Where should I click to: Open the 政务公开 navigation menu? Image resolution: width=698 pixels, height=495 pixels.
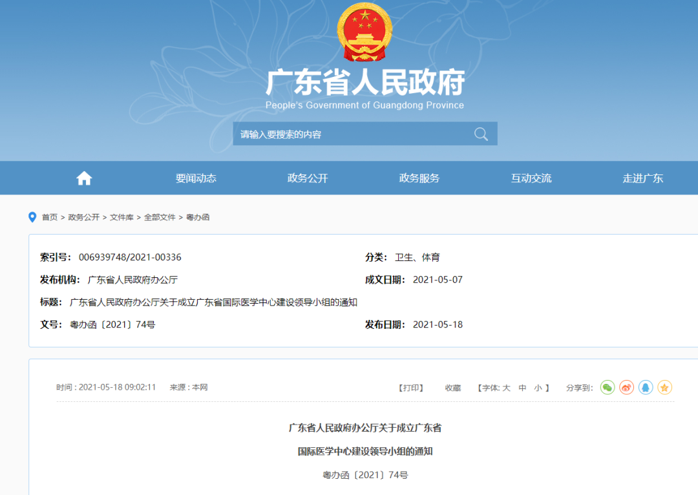(308, 178)
